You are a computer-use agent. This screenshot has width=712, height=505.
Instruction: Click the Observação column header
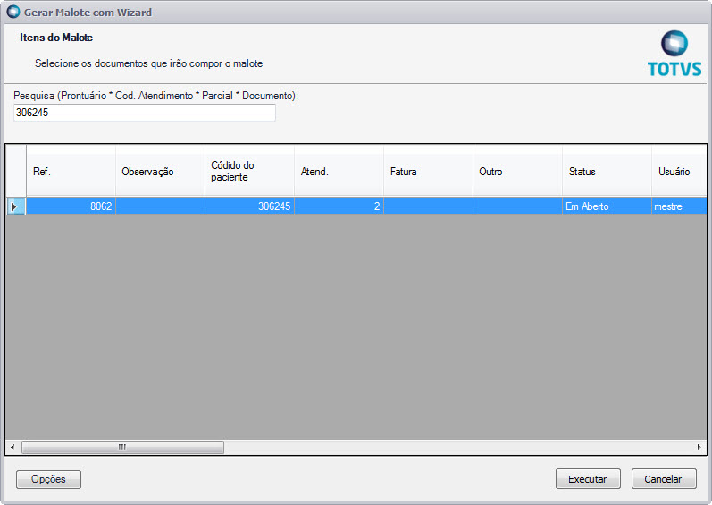pyautogui.click(x=160, y=172)
